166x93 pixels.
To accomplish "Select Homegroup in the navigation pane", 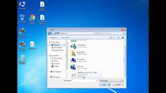I will tap(57, 72).
